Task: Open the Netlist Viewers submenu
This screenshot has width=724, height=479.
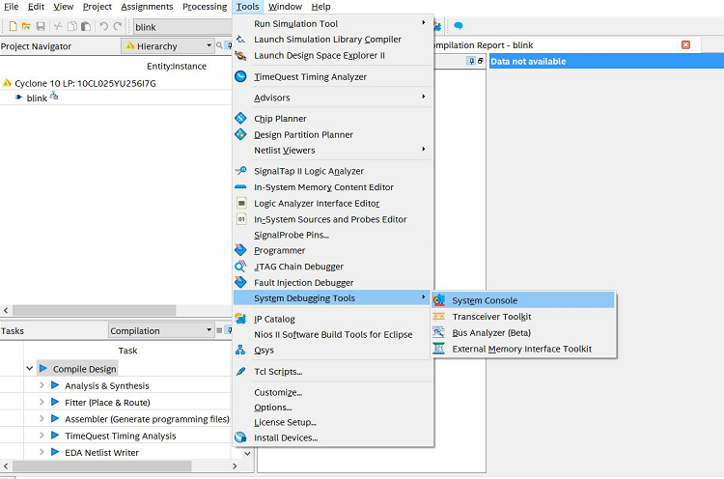Action: click(x=333, y=150)
